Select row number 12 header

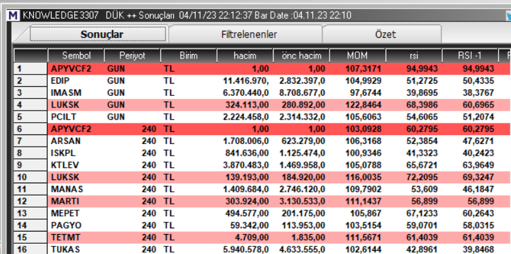click(31, 201)
